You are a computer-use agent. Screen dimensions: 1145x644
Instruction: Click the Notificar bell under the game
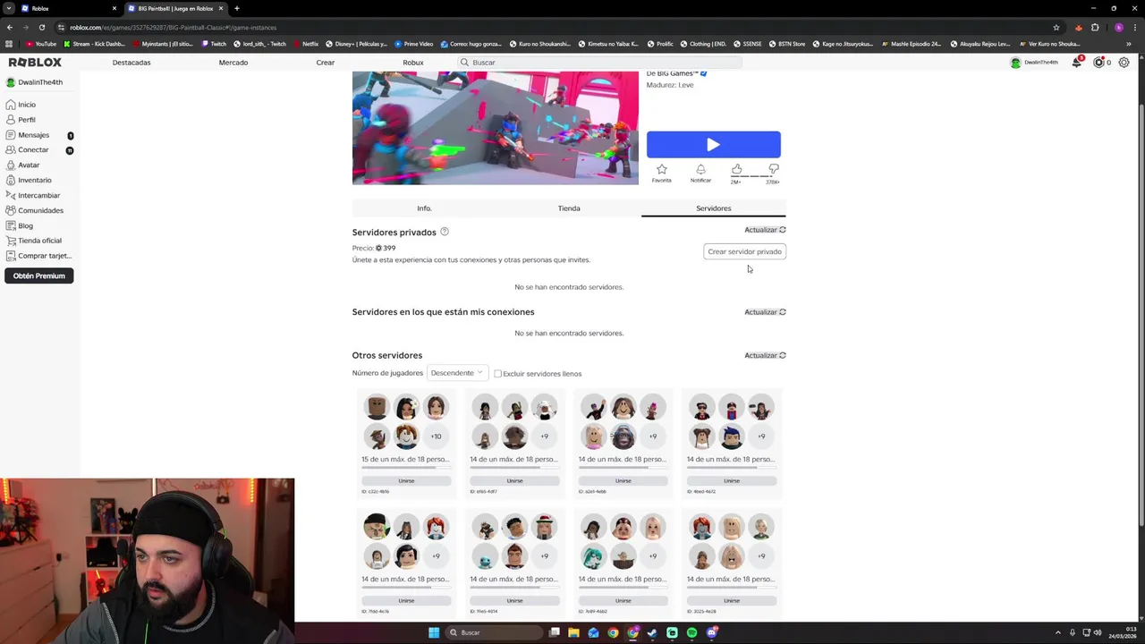pyautogui.click(x=700, y=173)
